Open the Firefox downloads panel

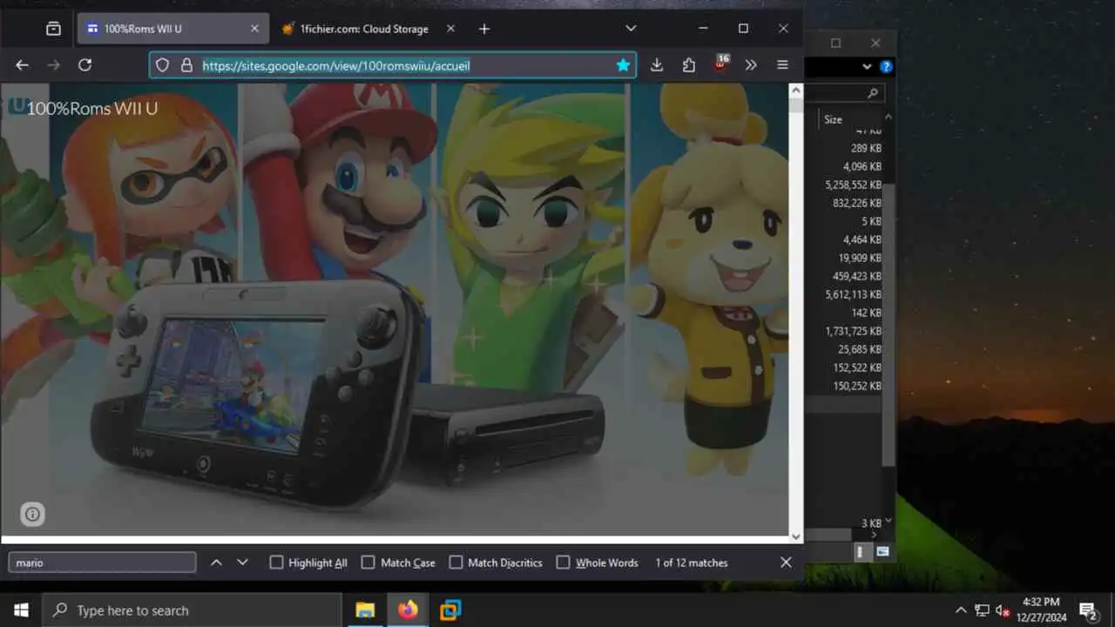point(657,65)
